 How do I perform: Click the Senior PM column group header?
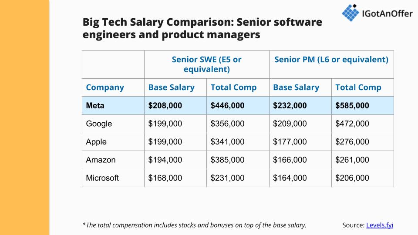click(331, 60)
